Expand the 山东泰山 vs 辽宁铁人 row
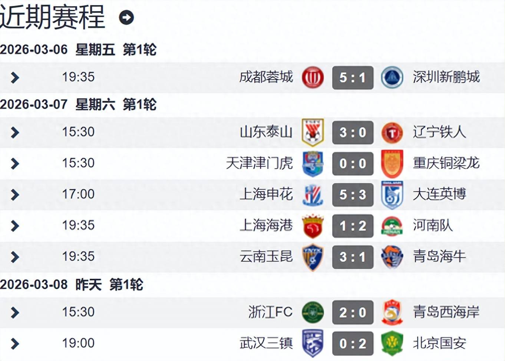The image size is (505, 361). pyautogui.click(x=15, y=132)
